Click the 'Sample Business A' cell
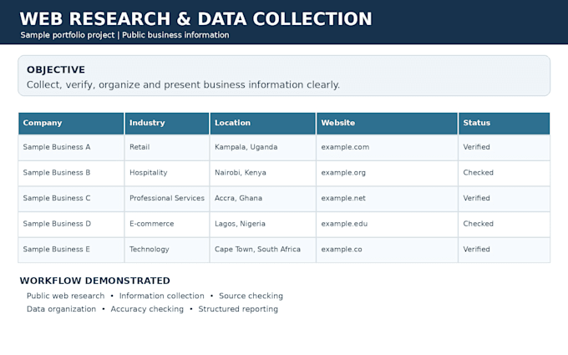 pos(71,148)
